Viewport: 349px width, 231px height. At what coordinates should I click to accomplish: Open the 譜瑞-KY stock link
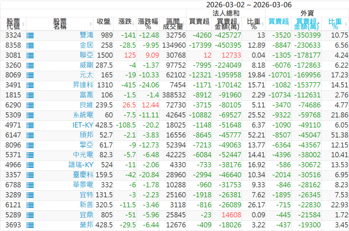pos(81,165)
